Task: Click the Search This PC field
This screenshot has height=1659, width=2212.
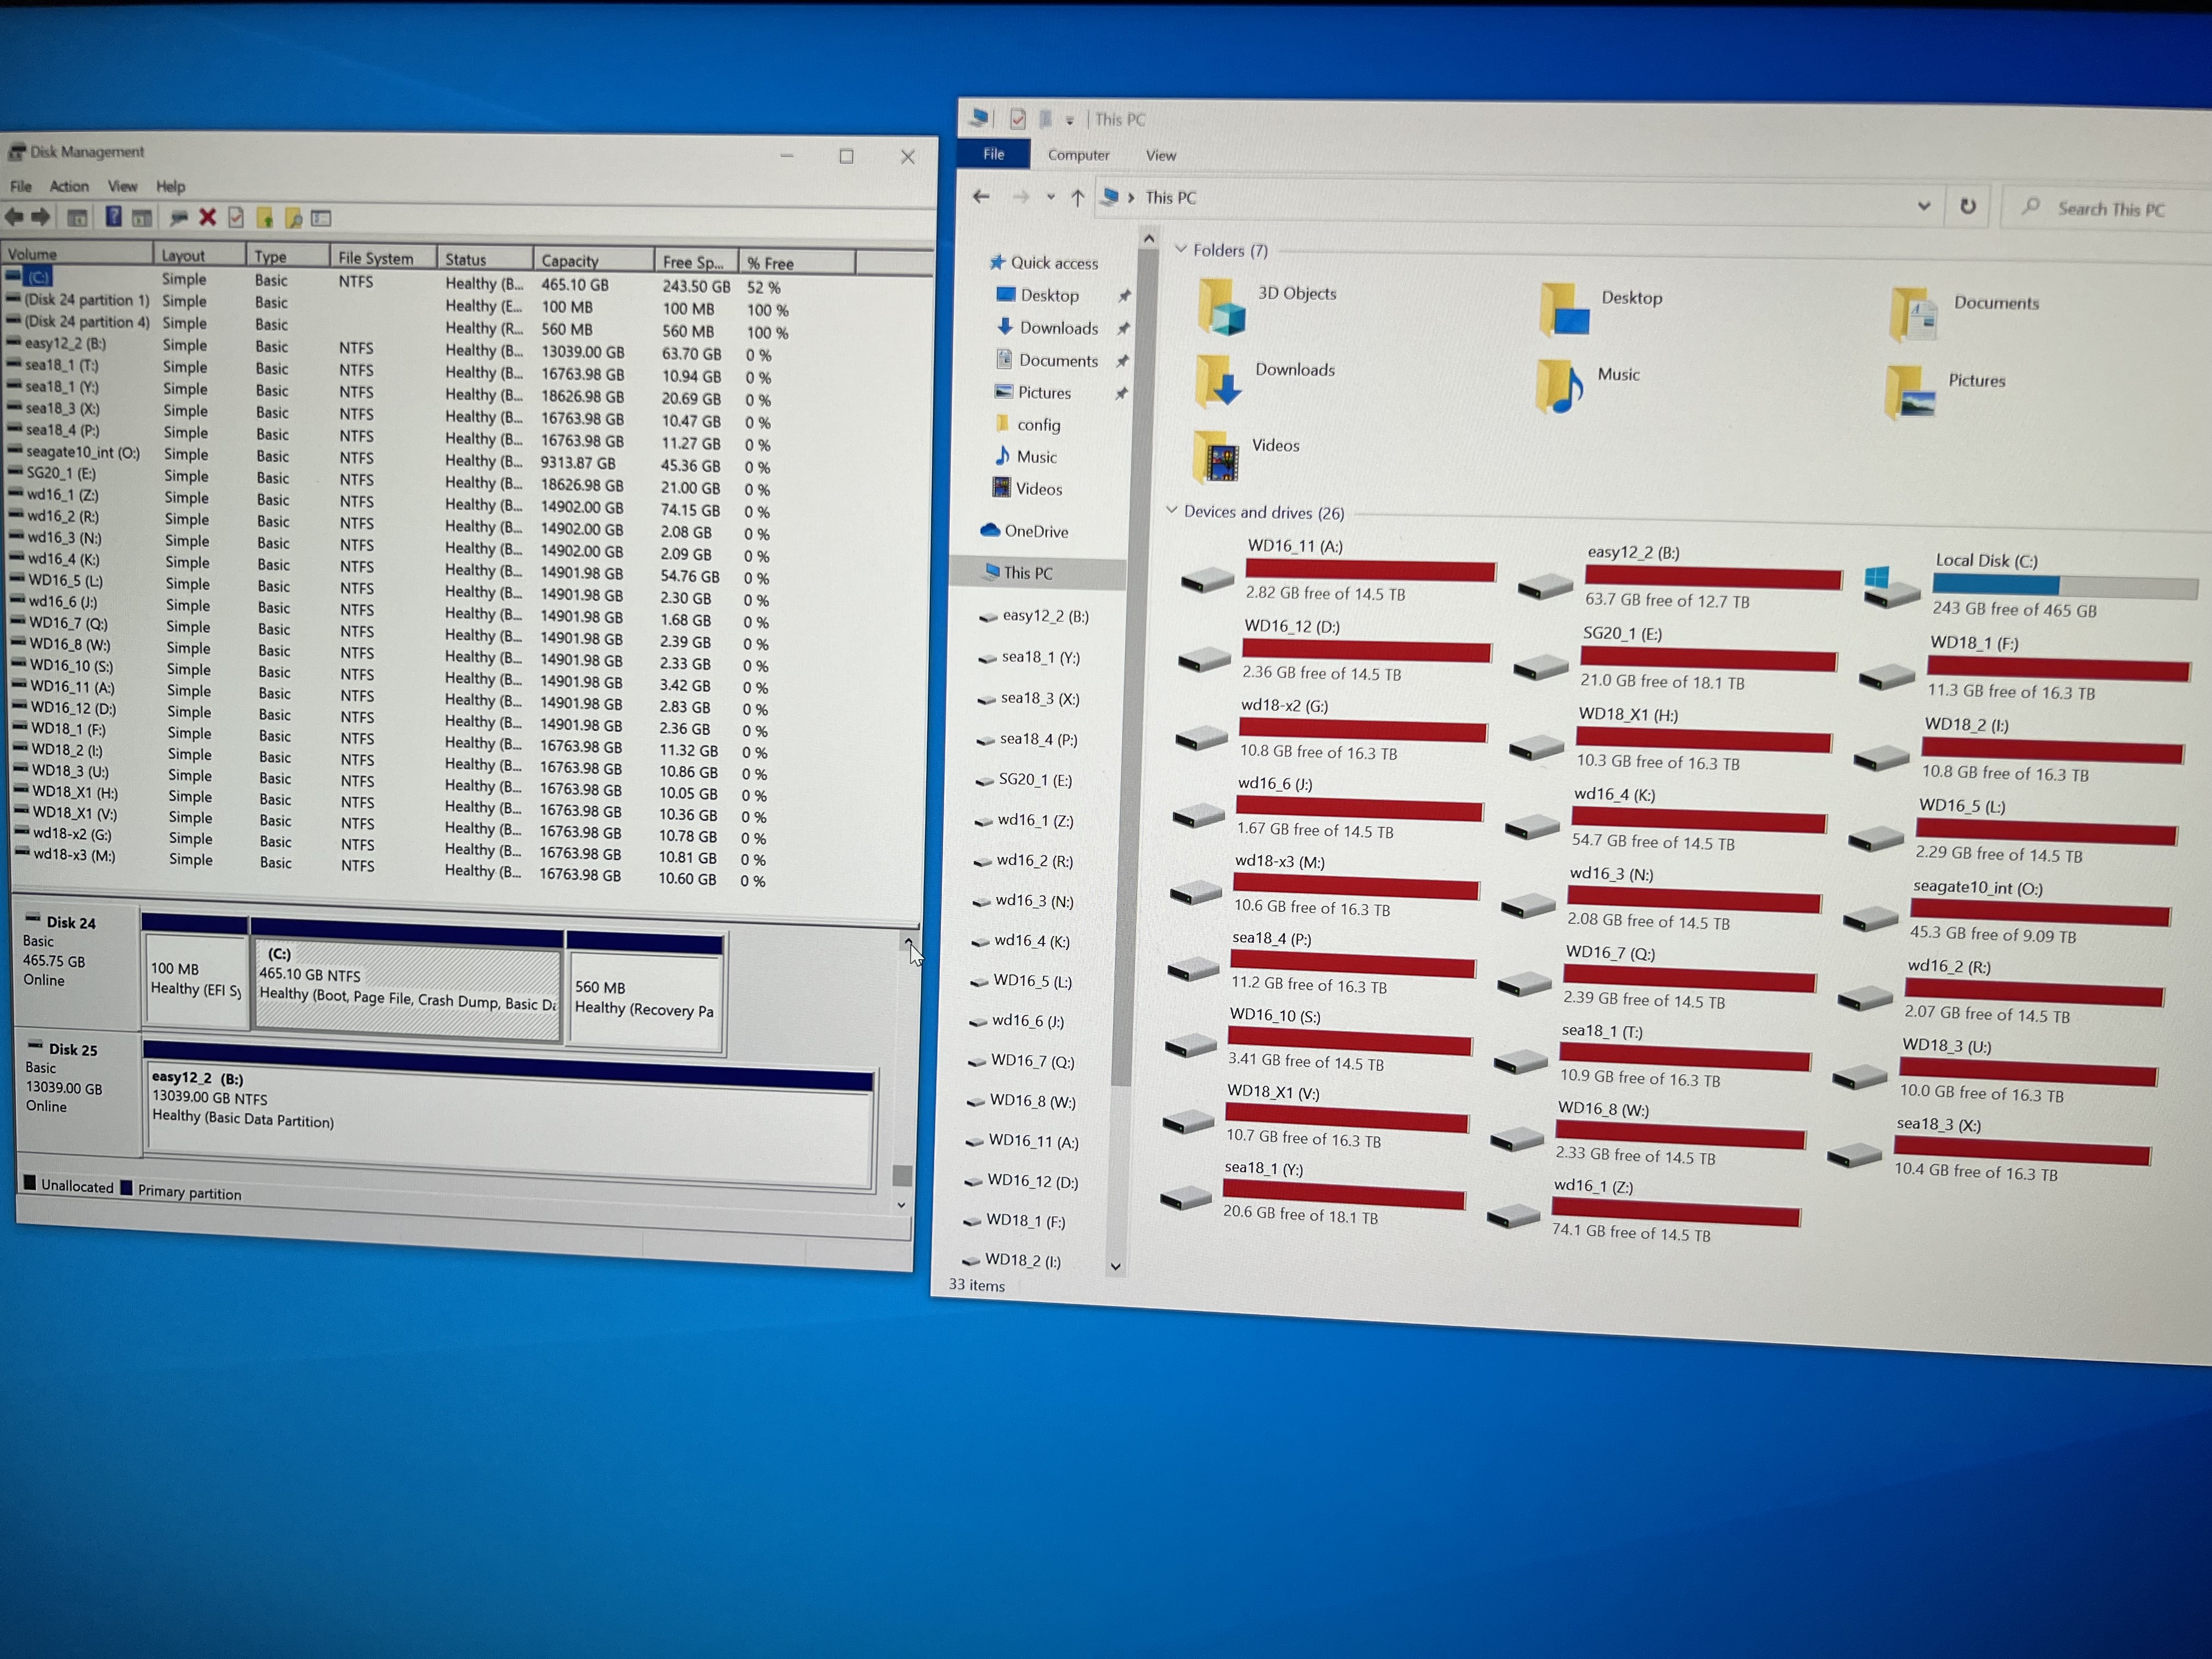Action: point(2110,209)
